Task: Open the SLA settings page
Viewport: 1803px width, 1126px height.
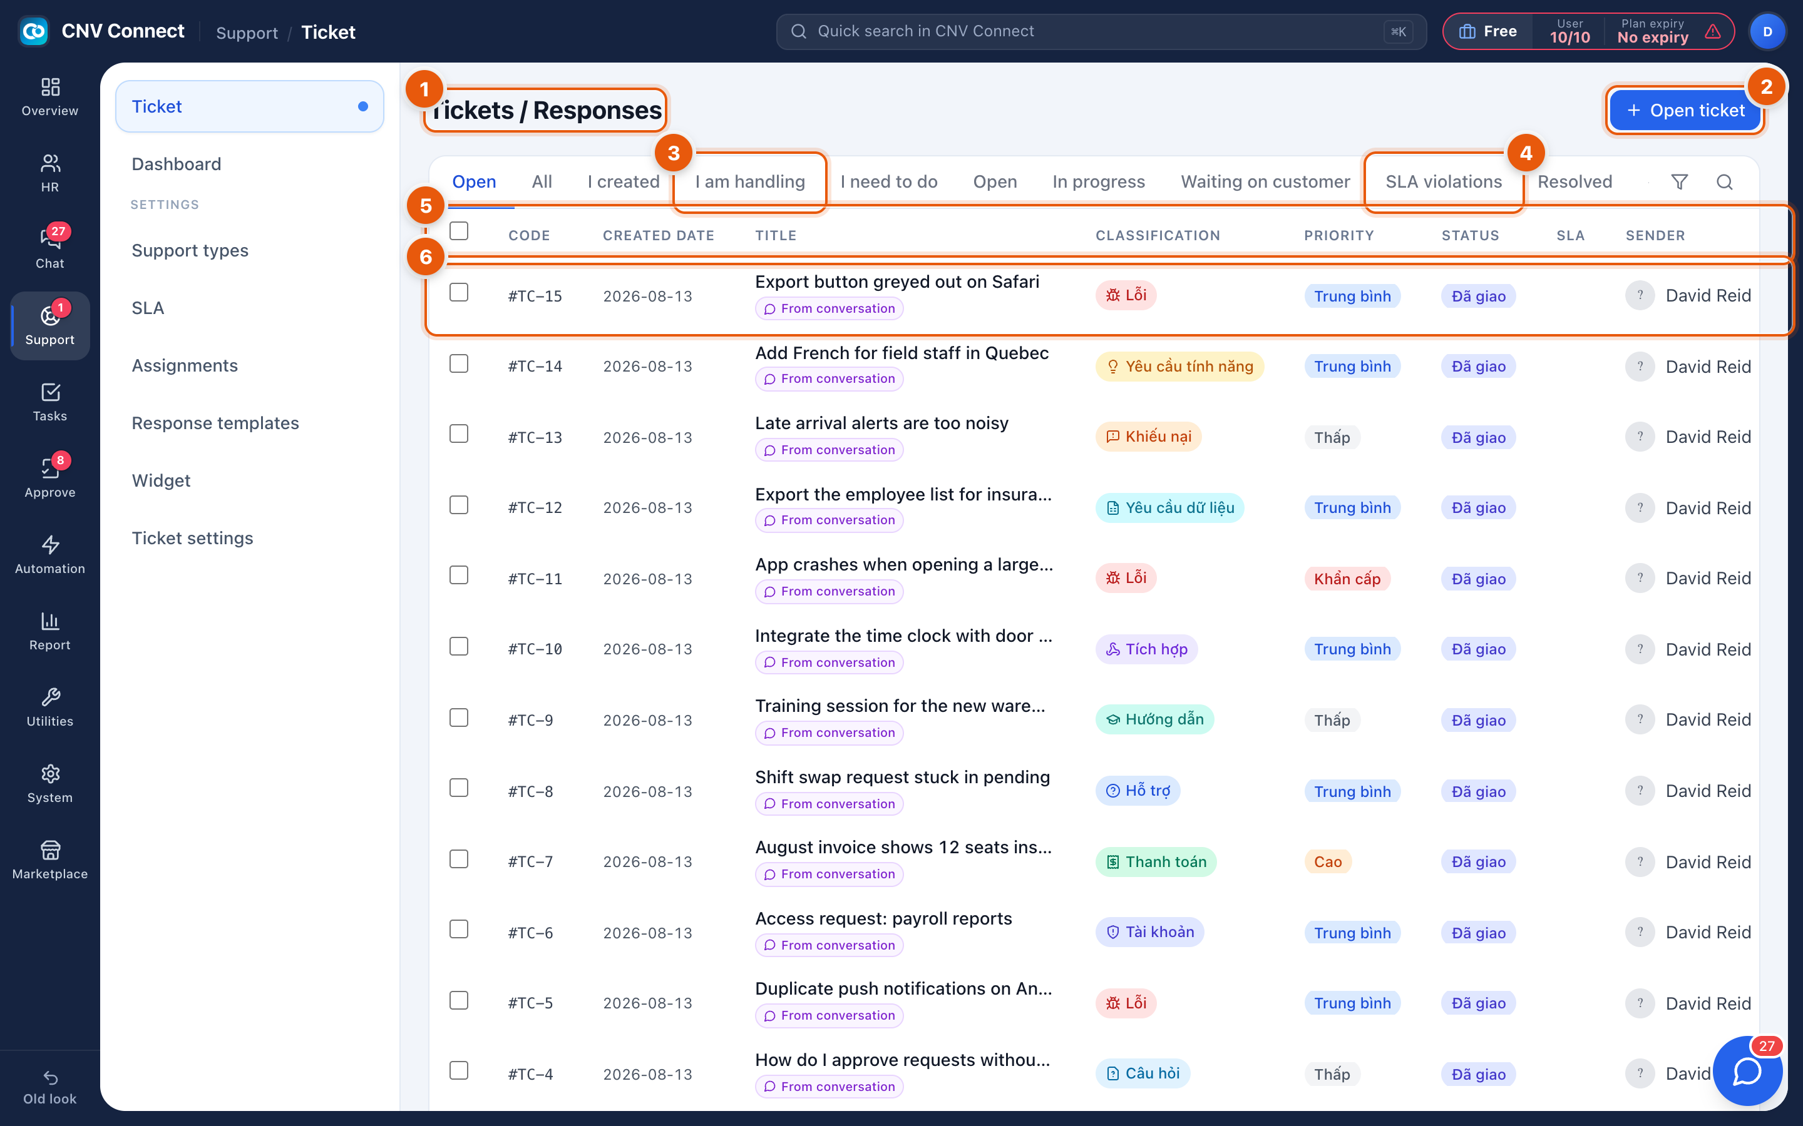Action: [148, 308]
